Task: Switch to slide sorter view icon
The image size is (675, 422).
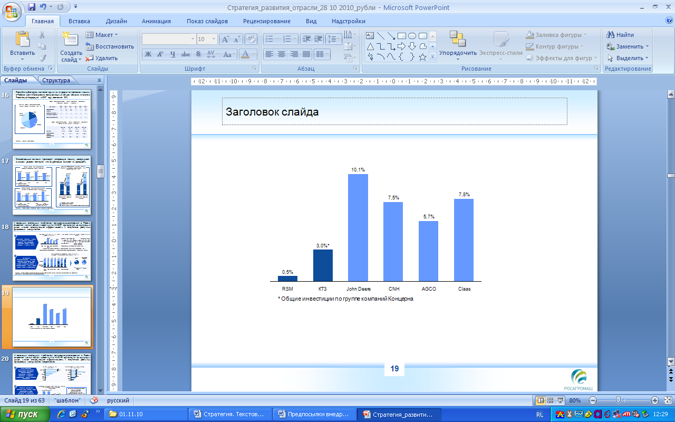Action: point(550,400)
